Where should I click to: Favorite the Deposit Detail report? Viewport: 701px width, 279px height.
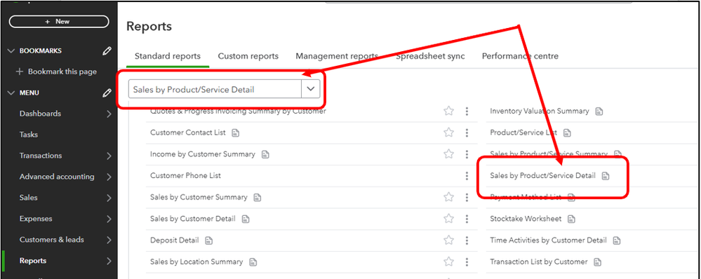(449, 240)
